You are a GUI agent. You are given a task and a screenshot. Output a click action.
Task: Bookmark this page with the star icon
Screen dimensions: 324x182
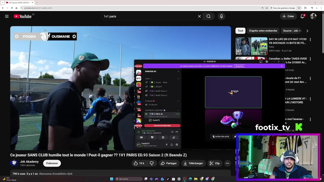299,8
